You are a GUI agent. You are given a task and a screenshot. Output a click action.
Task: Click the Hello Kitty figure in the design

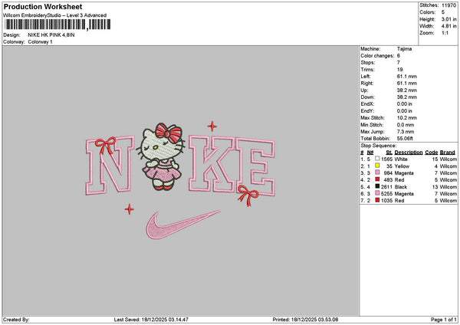[x=161, y=156]
